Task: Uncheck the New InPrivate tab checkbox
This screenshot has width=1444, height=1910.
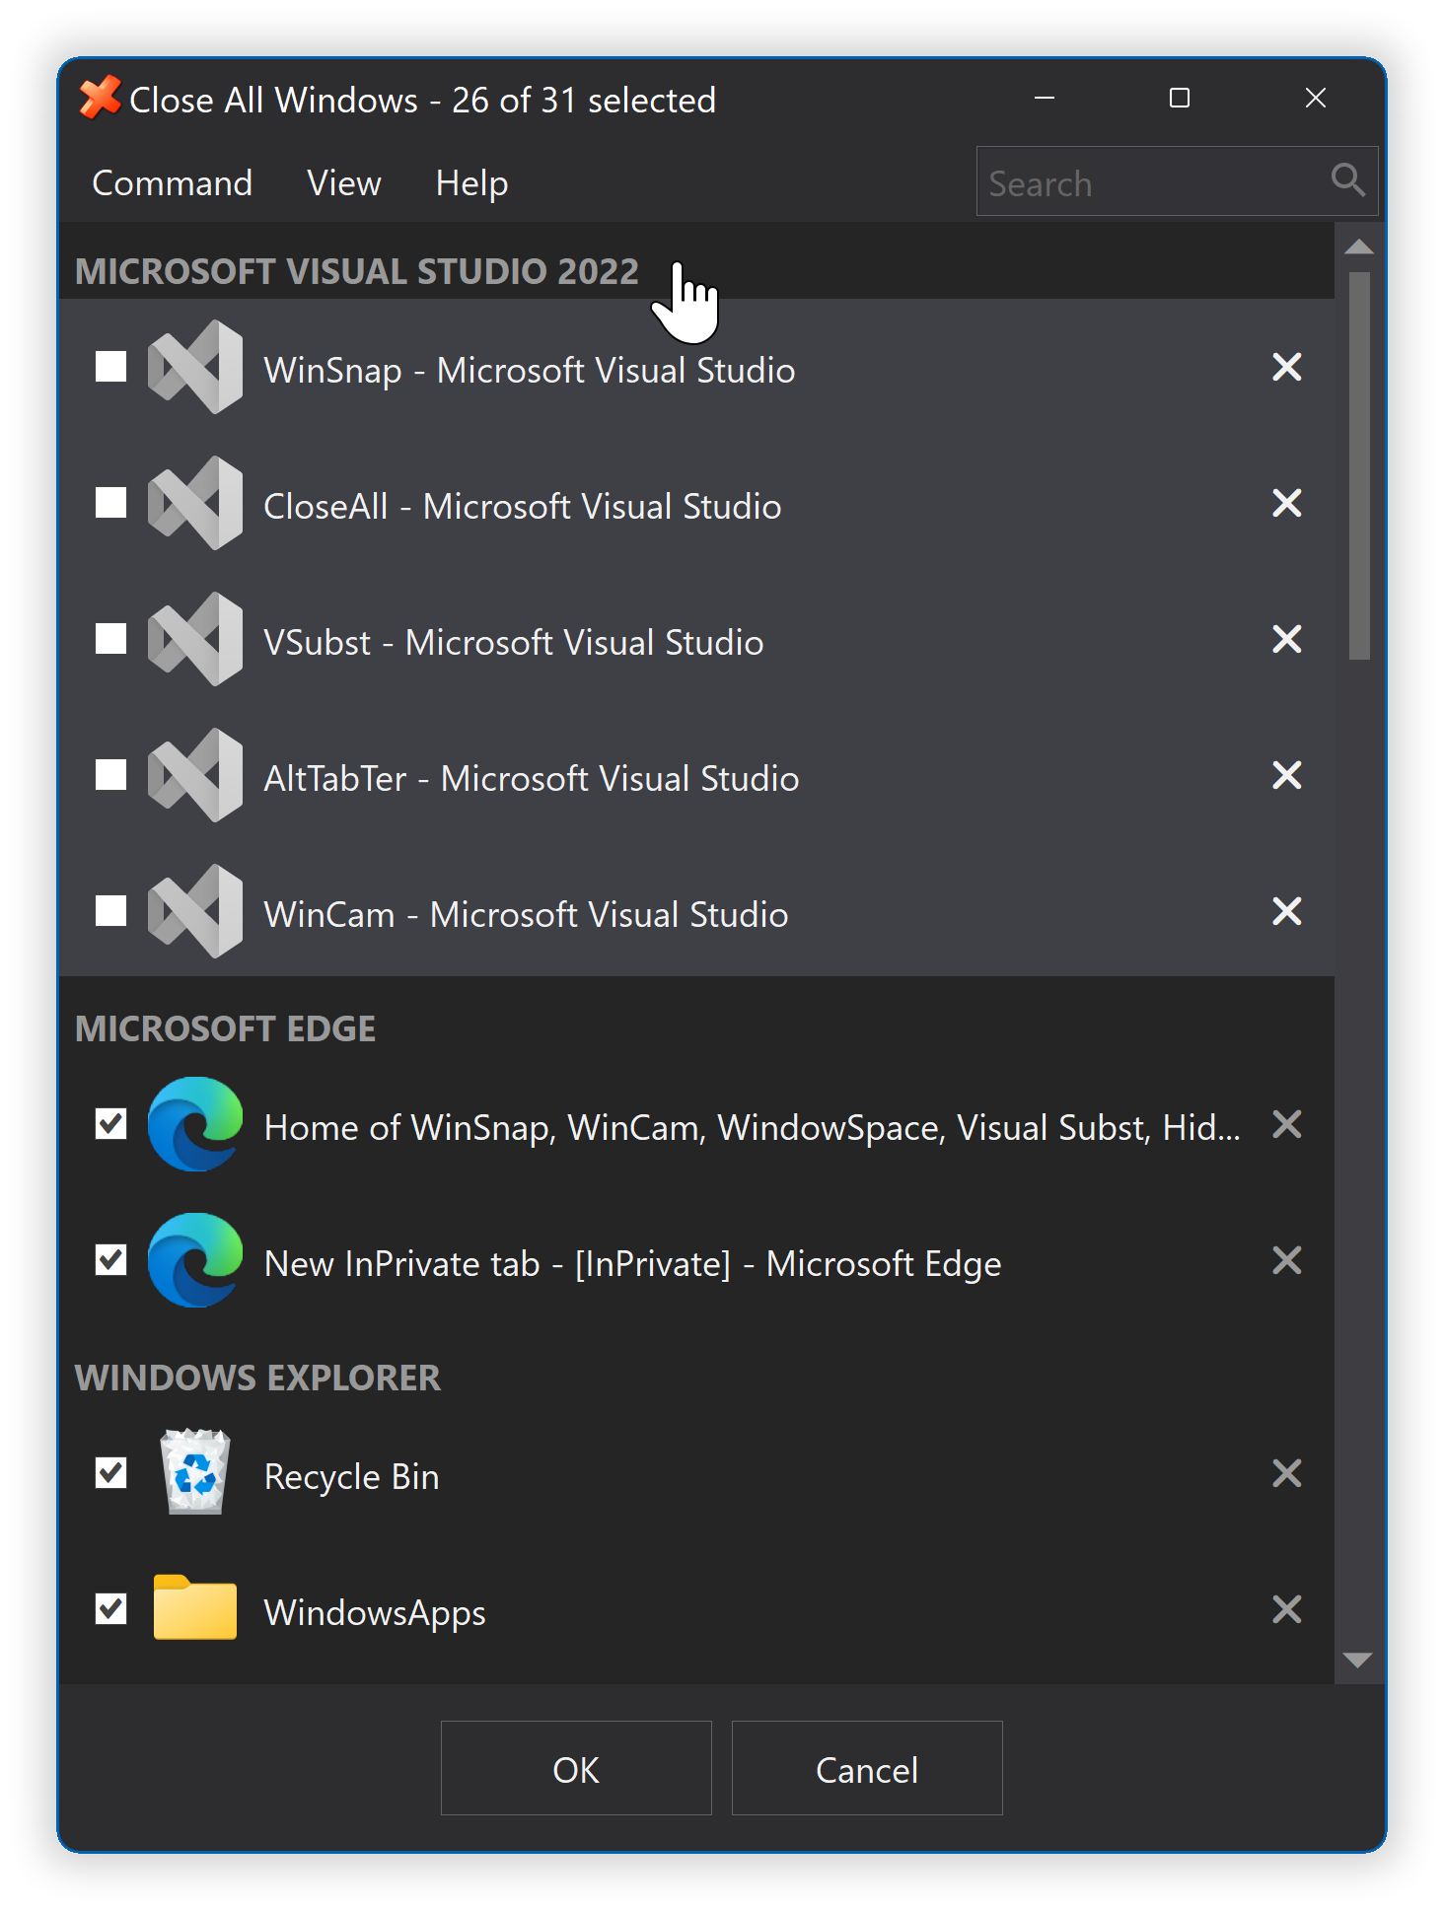Action: point(111,1260)
